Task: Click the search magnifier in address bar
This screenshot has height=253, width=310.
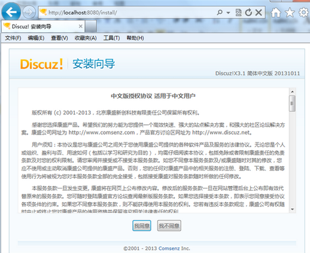Action: [220, 13]
